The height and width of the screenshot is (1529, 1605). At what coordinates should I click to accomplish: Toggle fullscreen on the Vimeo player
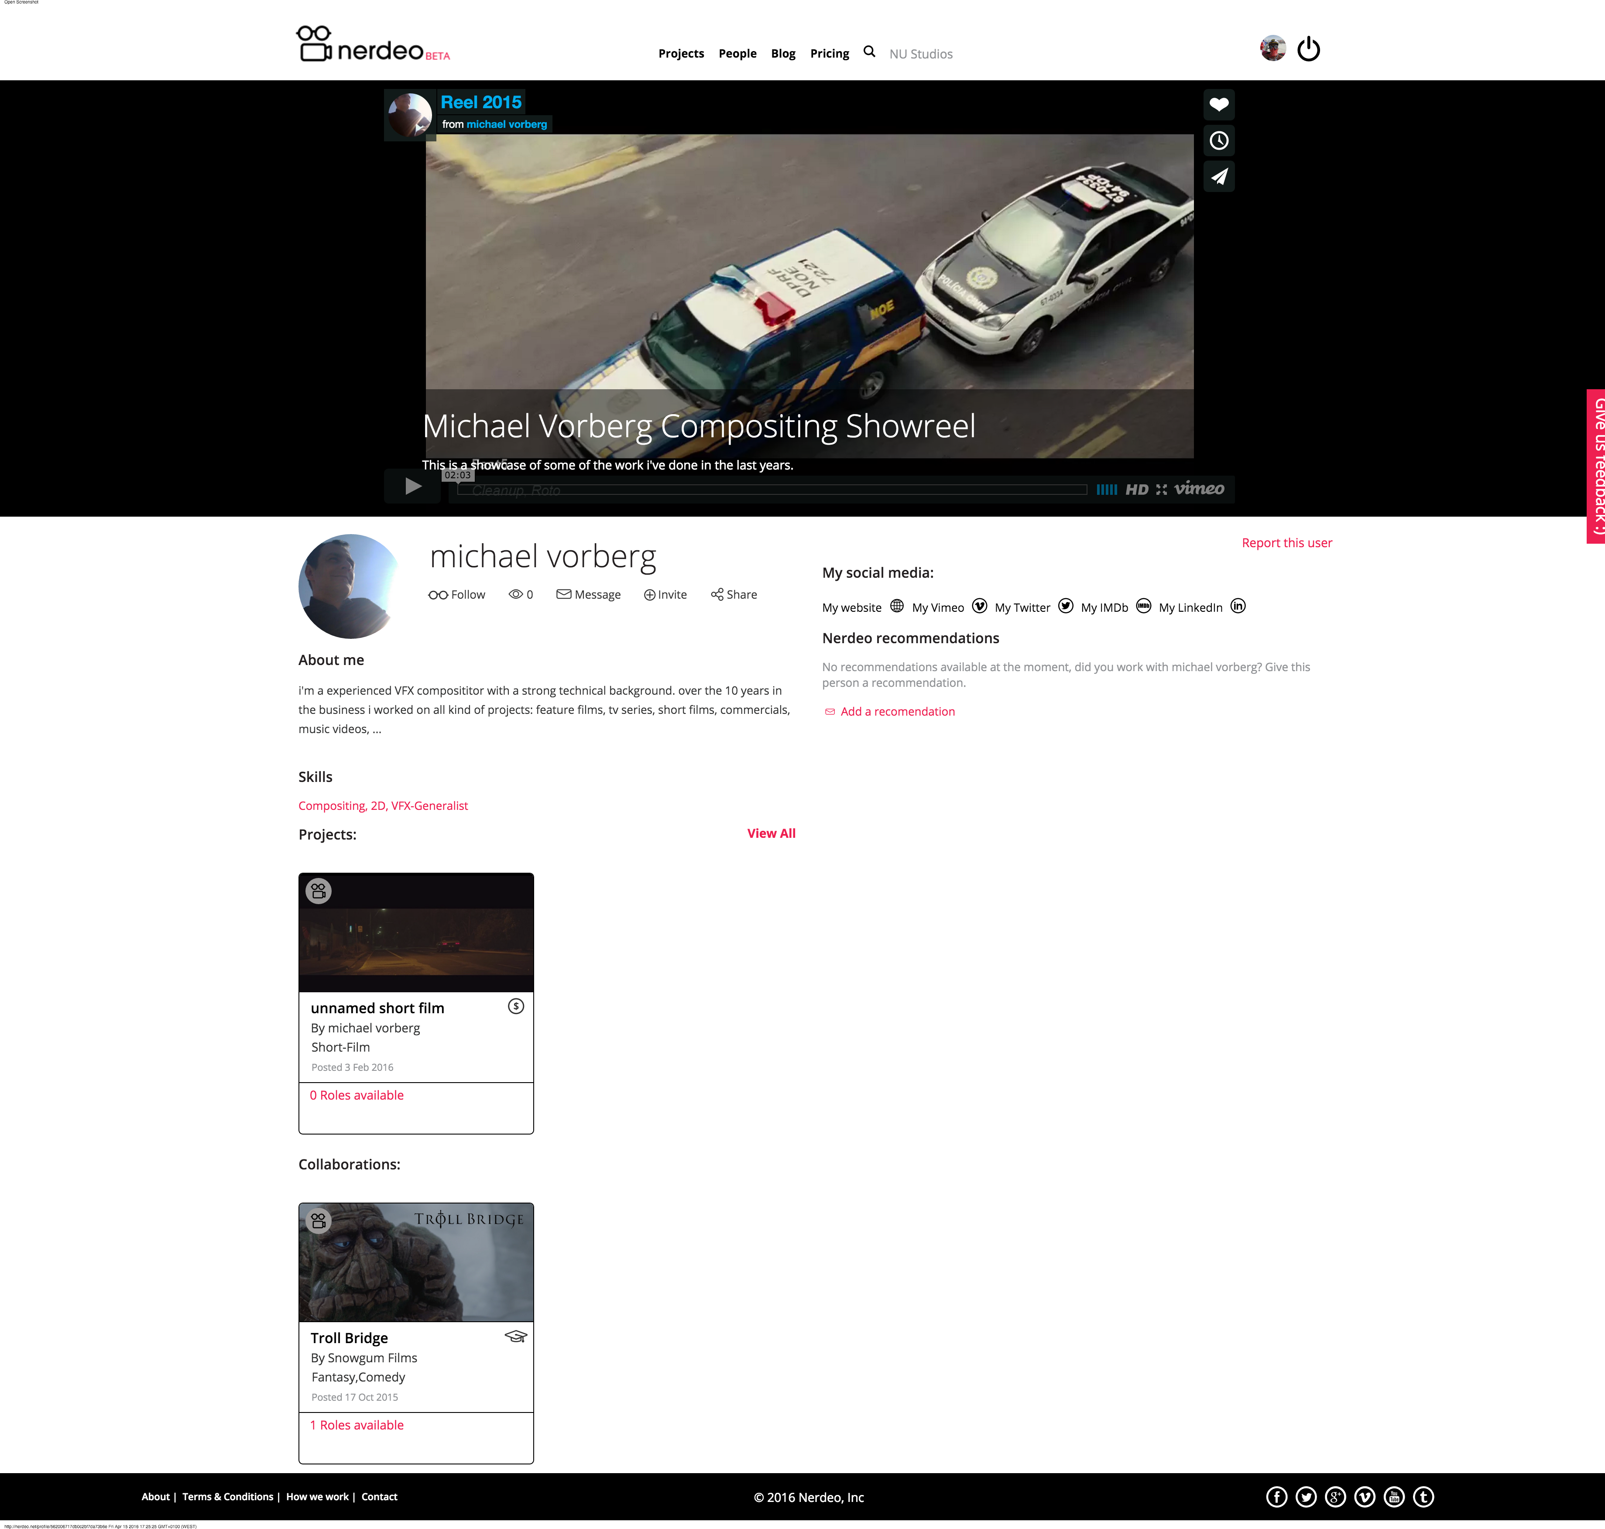[1161, 490]
